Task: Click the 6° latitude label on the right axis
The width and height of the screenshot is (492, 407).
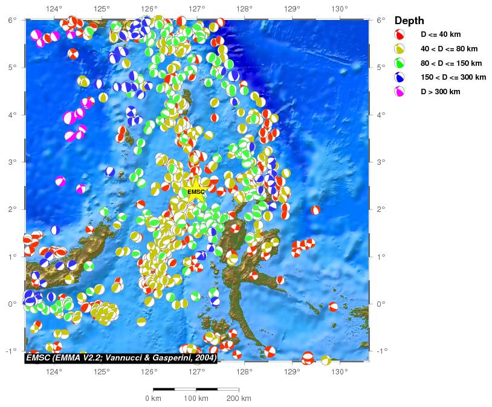Action: tap(380, 20)
